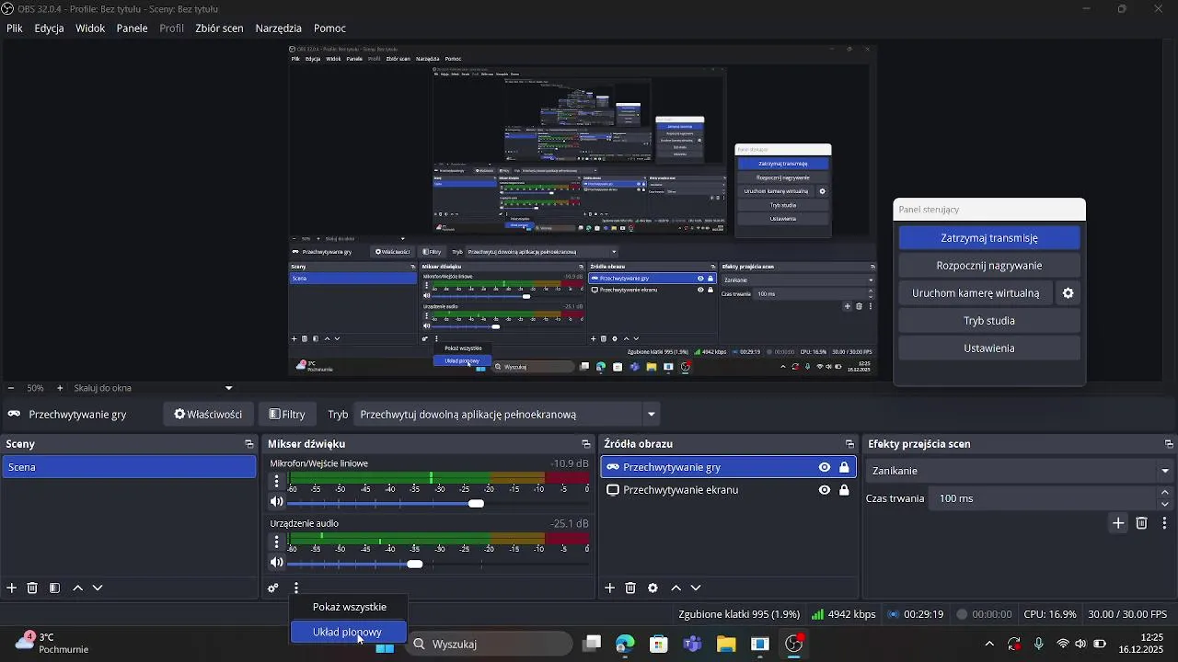The width and height of the screenshot is (1178, 662).
Task: Open Microsoft Teams from the taskbar
Action: 692,645
